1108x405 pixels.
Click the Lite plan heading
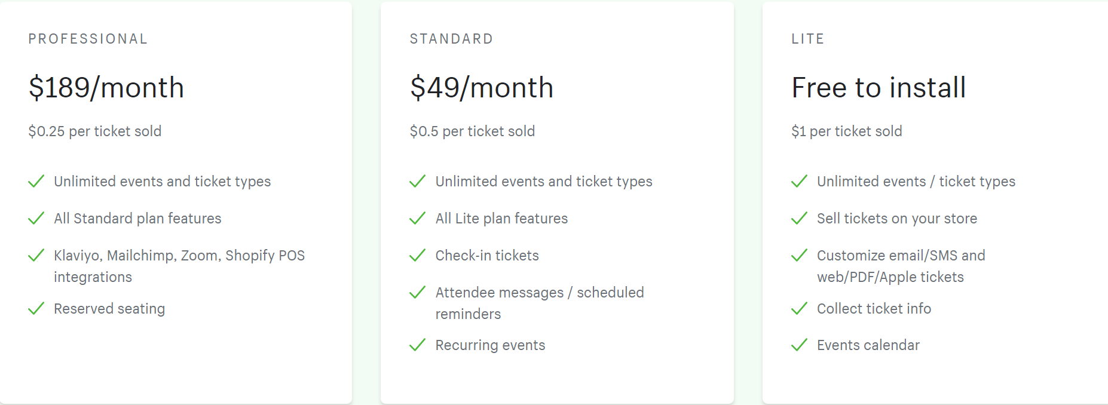[807, 39]
